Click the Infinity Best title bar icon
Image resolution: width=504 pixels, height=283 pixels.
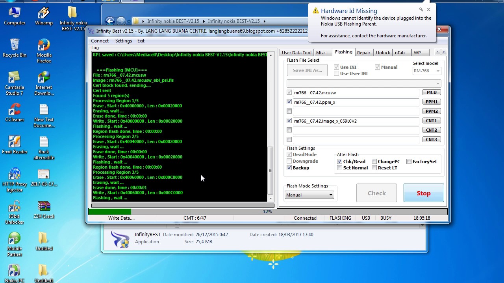point(92,31)
